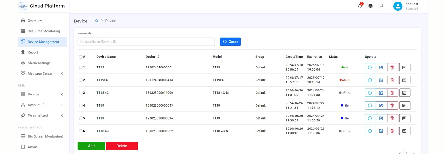Click the home icon in breadcrumb
The width and height of the screenshot is (445, 154).
pos(96,21)
